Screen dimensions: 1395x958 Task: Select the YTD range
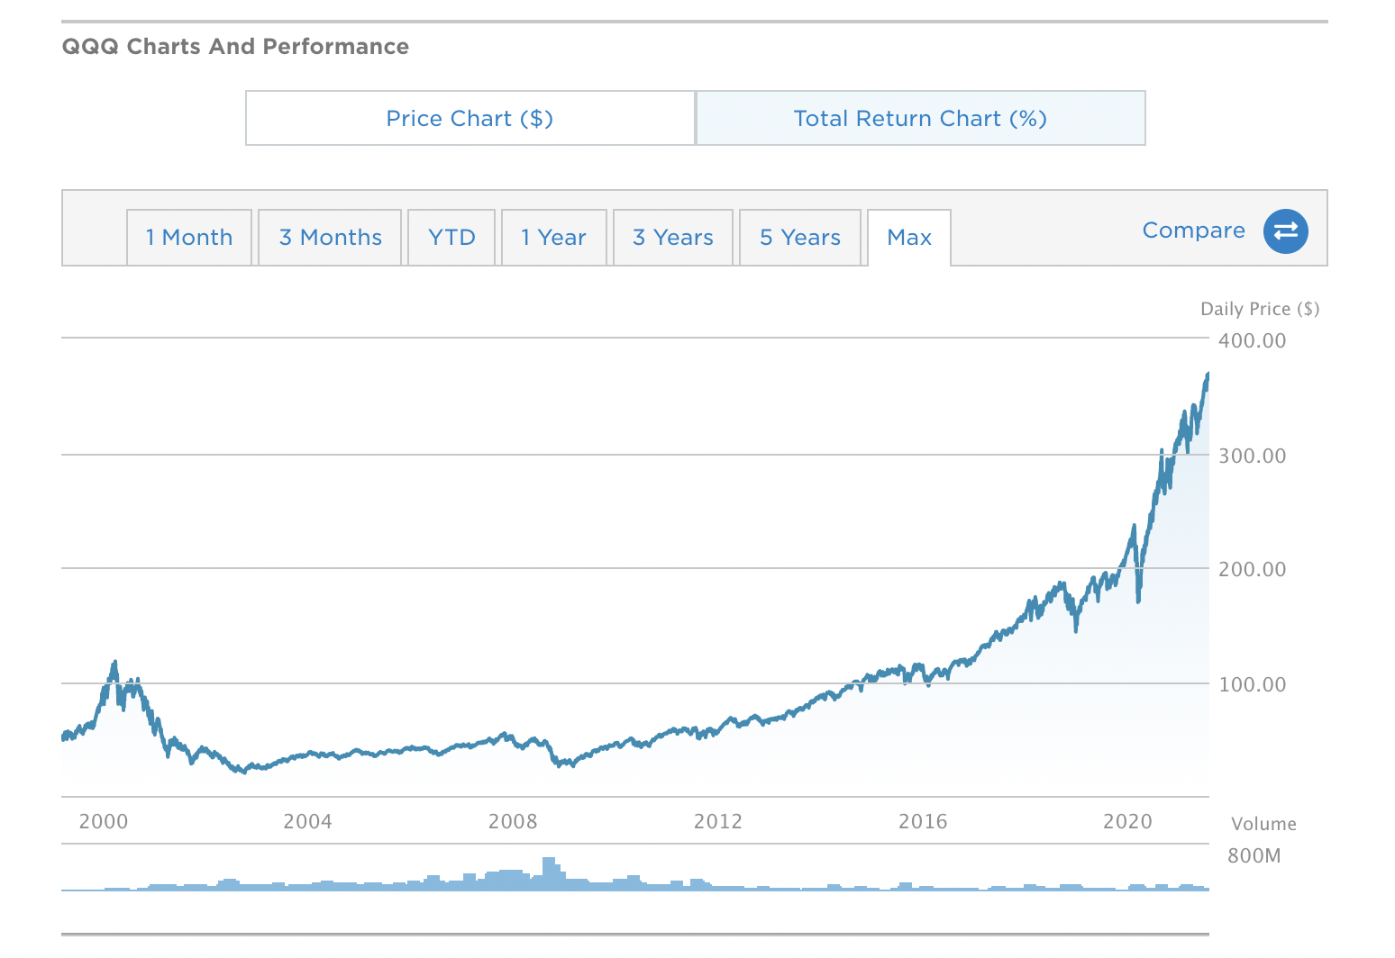pos(451,238)
